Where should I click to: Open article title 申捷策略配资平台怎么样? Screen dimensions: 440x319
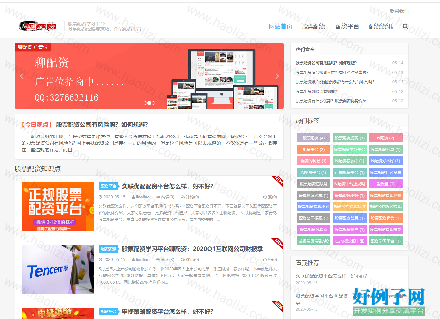(168, 312)
